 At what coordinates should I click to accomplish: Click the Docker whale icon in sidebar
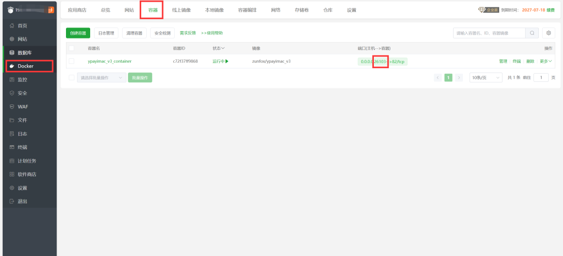(12, 66)
